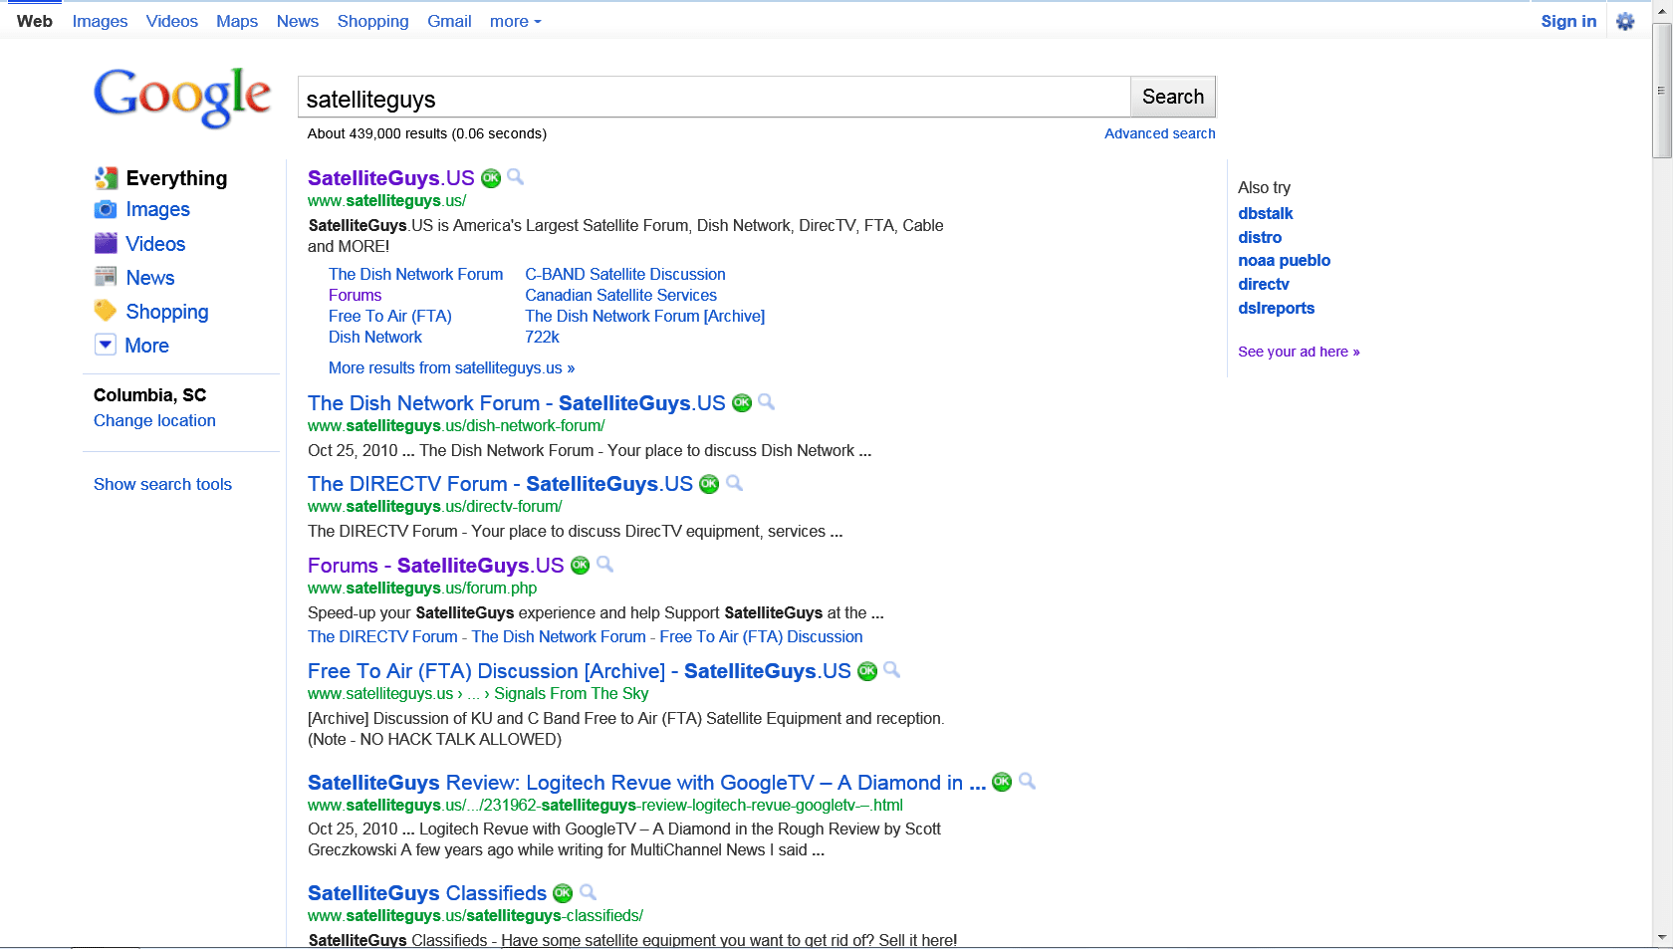Try related search 'directv'

(x=1263, y=284)
